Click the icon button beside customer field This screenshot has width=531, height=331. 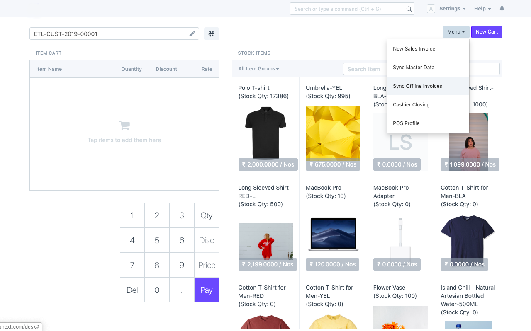(x=212, y=34)
